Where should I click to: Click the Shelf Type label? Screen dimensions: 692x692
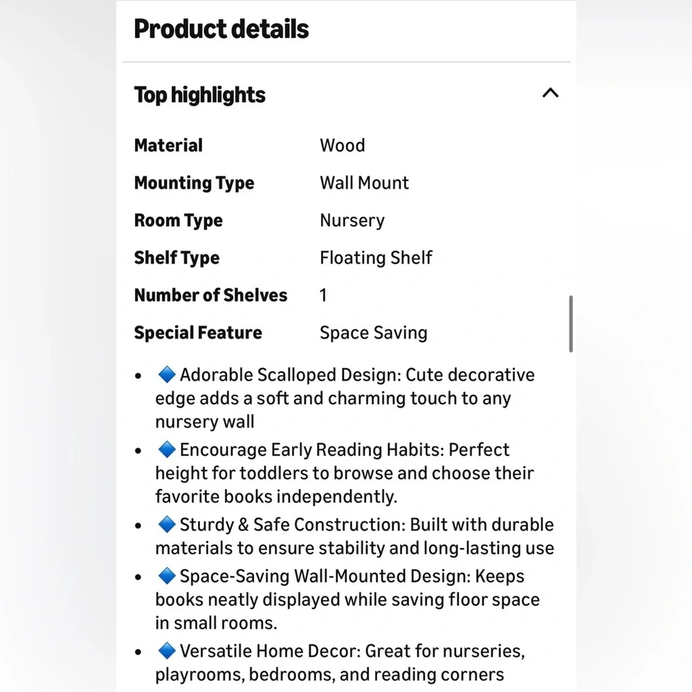(176, 258)
